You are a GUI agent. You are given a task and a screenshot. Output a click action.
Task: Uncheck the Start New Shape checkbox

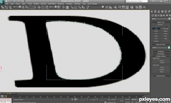[x=156, y=26]
